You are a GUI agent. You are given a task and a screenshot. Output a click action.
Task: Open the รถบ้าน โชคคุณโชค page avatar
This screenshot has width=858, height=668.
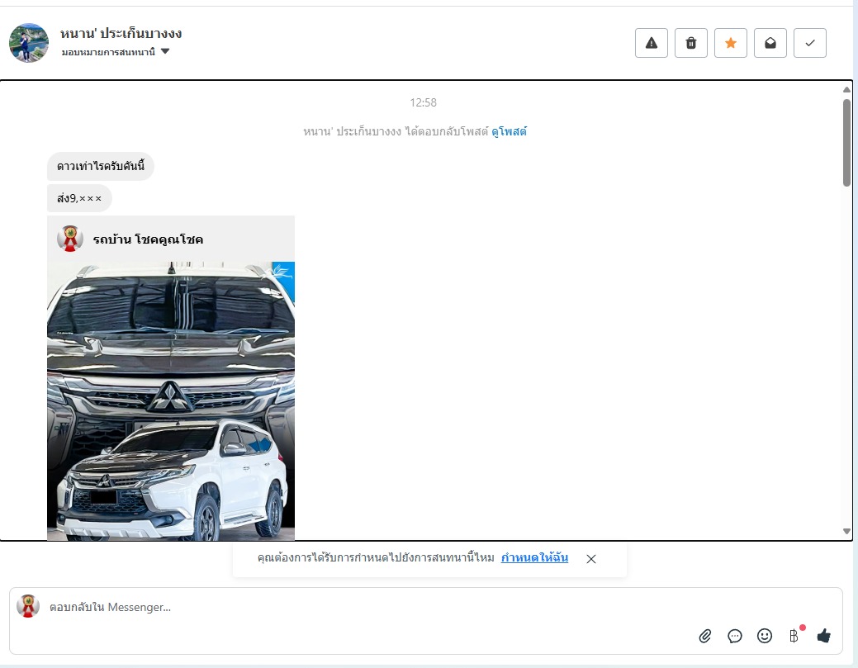(x=70, y=239)
